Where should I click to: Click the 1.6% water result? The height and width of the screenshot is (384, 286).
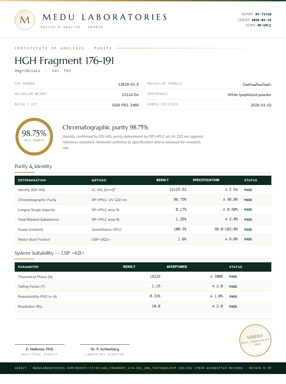point(182,239)
